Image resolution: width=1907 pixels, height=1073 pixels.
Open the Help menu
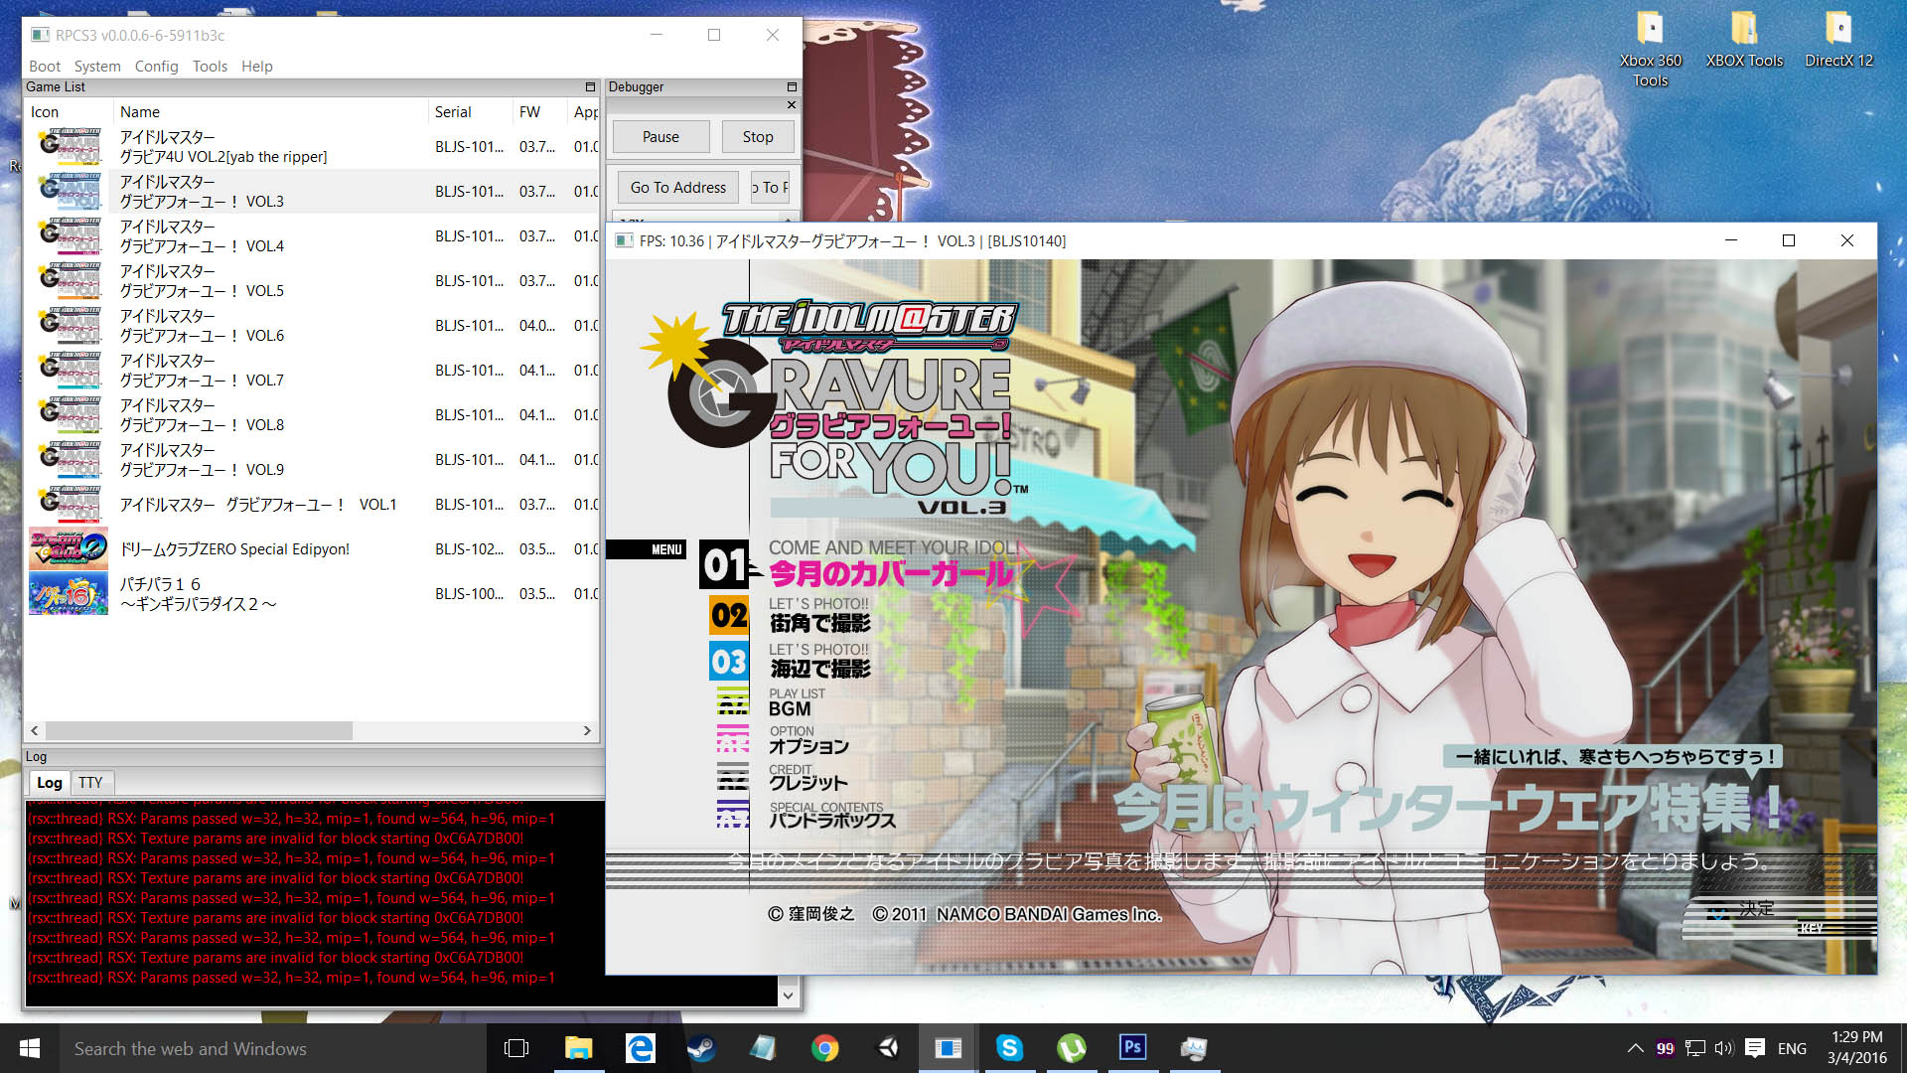pyautogui.click(x=257, y=66)
